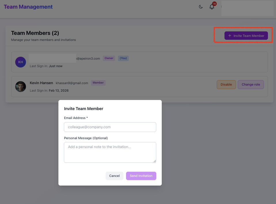Click the Owner role badge
Viewport: 276px width, 204px height.
click(x=109, y=58)
